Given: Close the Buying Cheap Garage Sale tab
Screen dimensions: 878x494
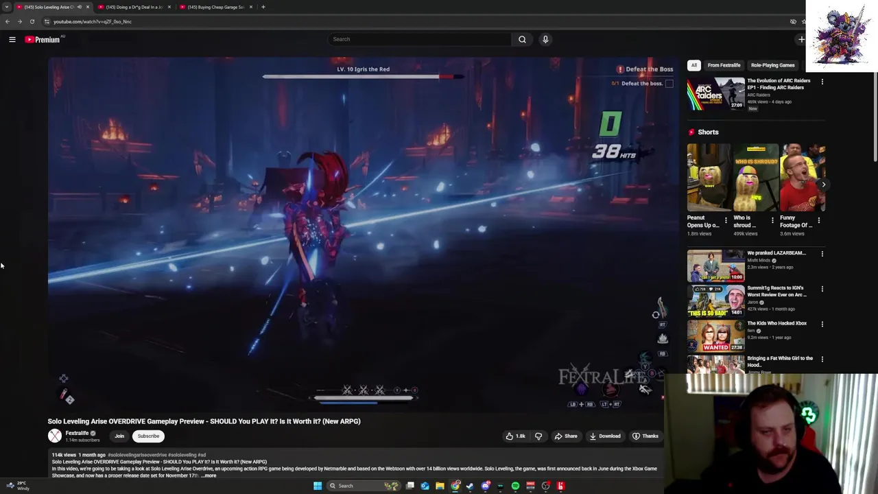Looking at the screenshot, I should 250,7.
